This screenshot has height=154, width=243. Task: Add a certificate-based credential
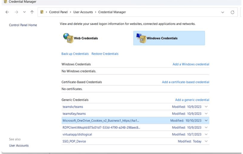(185, 82)
